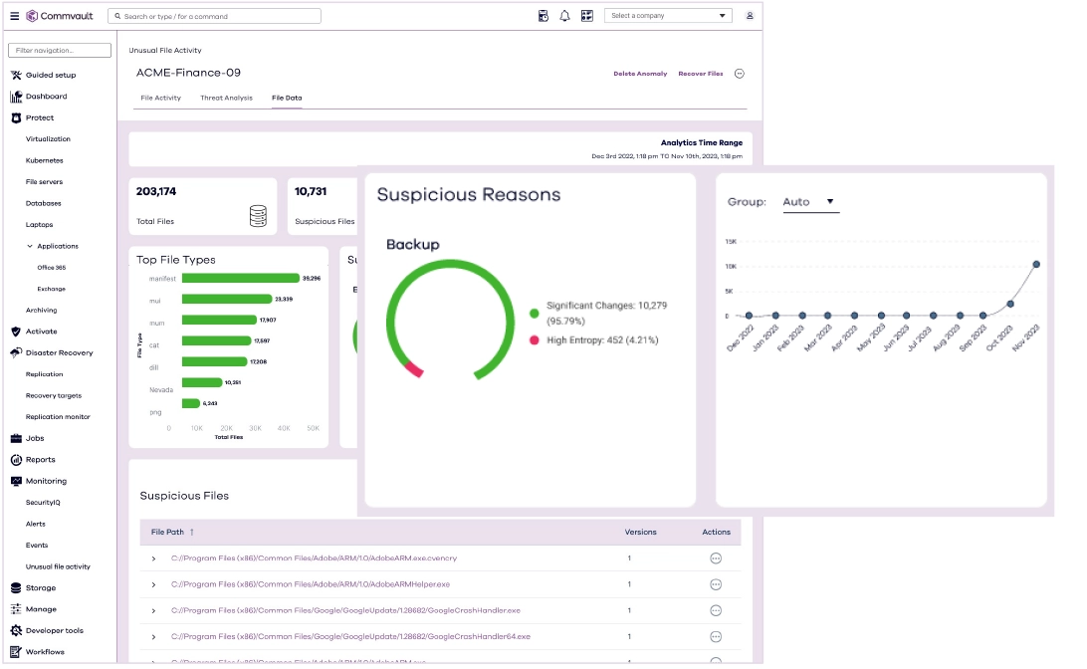The width and height of the screenshot is (1087, 669).
Task: Open actions menu for GoogleCrashHandler.exe row
Action: click(x=715, y=610)
